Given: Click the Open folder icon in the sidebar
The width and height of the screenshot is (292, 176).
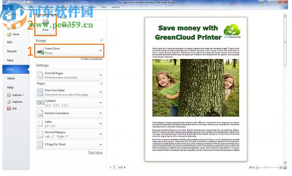Looking at the screenshot, I should click(9, 28).
